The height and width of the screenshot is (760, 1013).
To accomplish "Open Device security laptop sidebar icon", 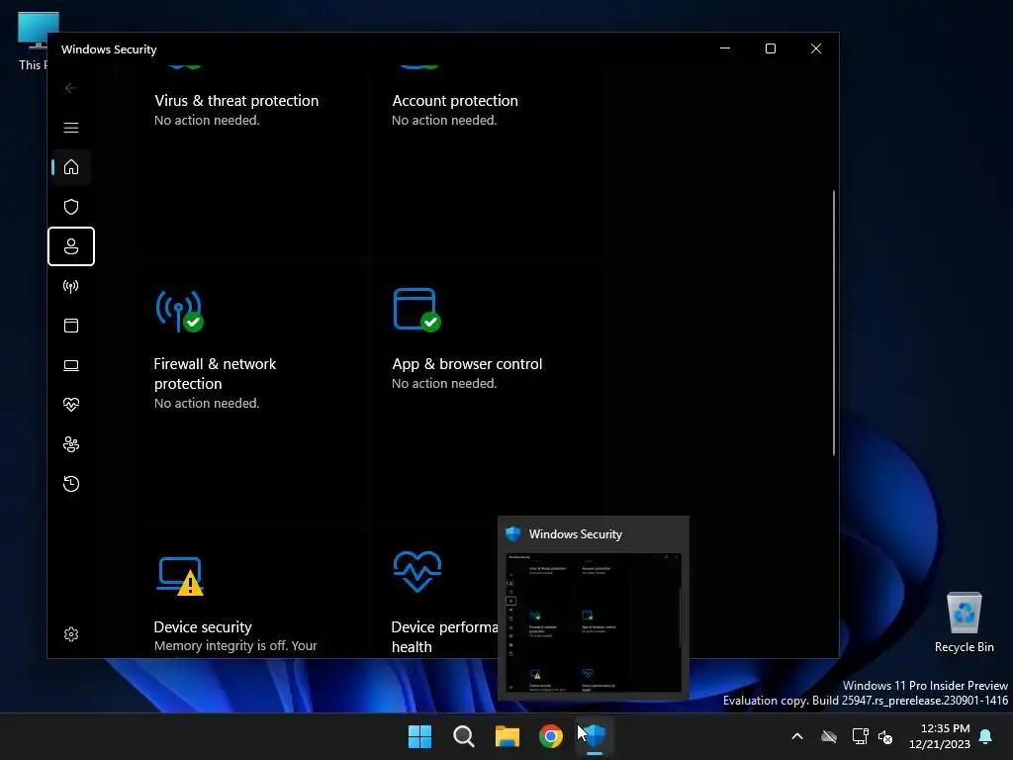I will point(71,366).
